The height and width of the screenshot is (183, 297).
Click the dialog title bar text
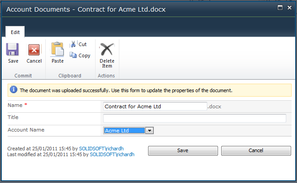pyautogui.click(x=86, y=9)
